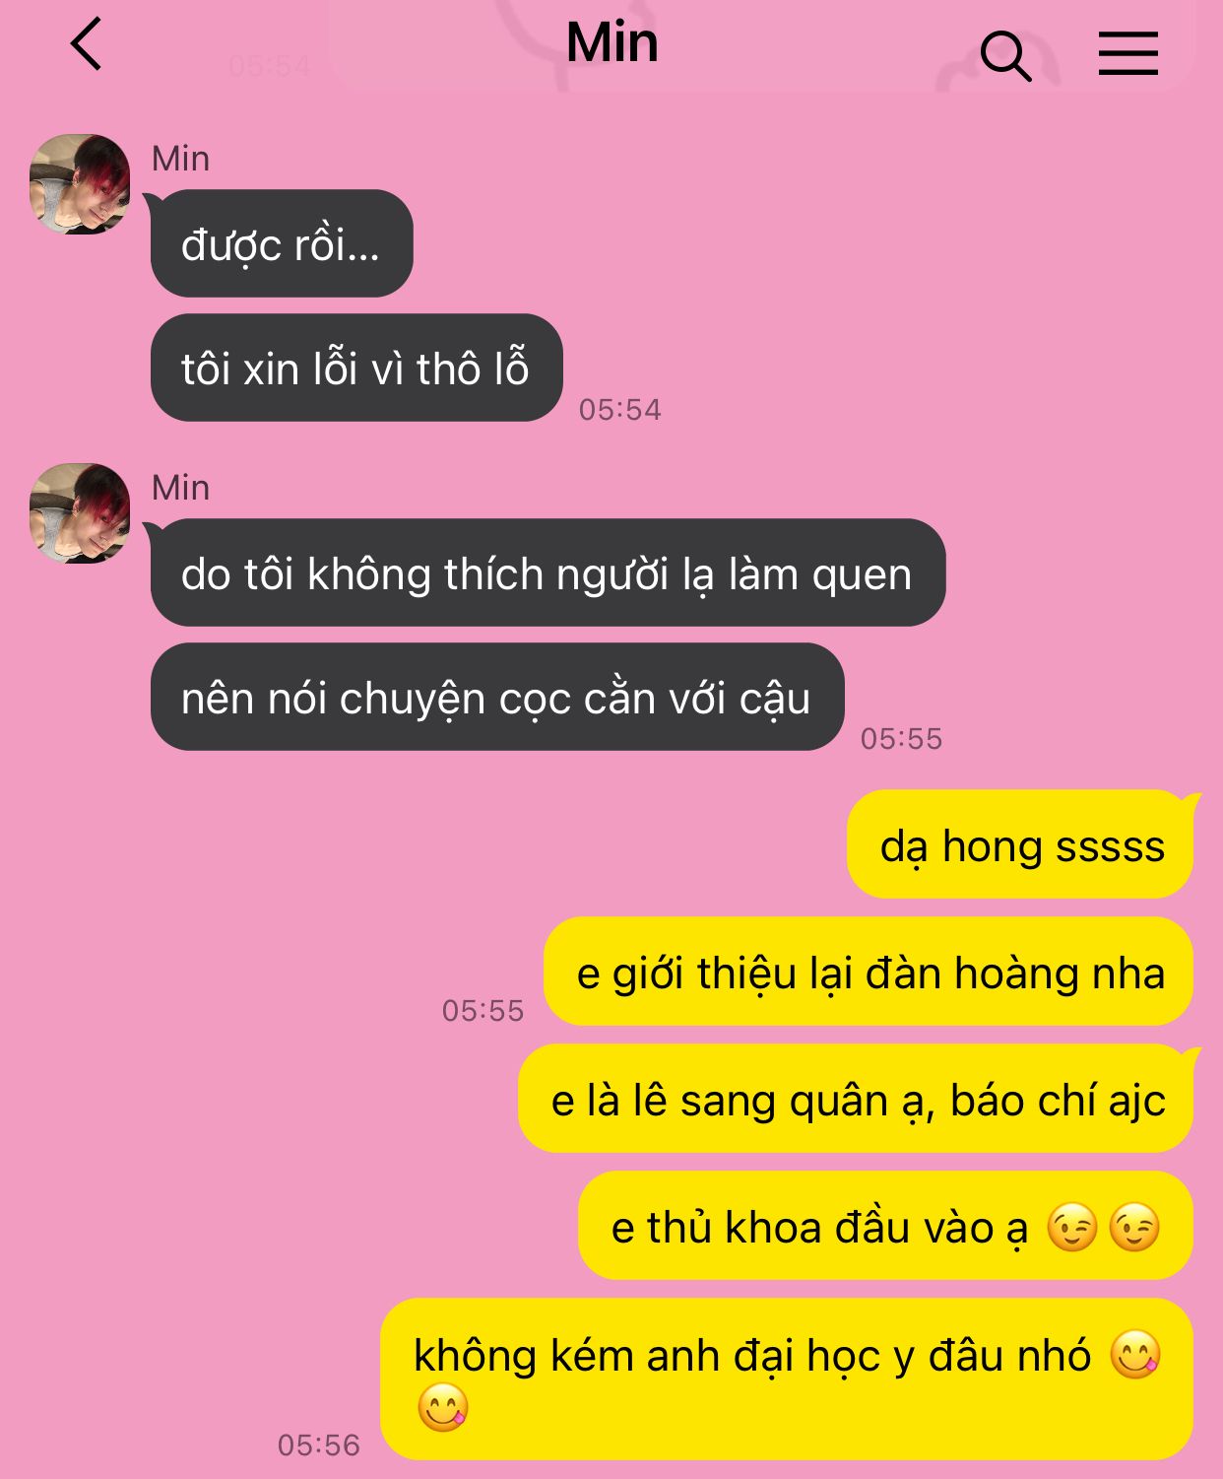Tap message 'e giới thiệu lại đàn hoàng nha'
The width and height of the screenshot is (1223, 1479).
tap(869, 972)
